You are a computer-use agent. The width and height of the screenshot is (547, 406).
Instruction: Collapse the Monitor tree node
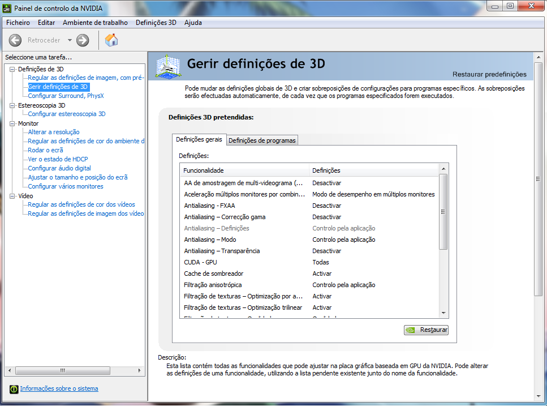pyautogui.click(x=12, y=123)
